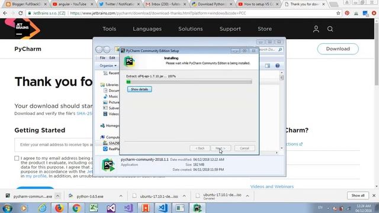Click the JetBrains site search magnifier icon
The image size is (379, 213).
[330, 29]
